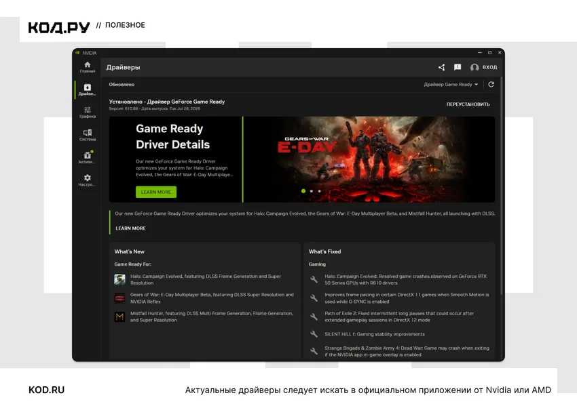The image size is (577, 410).
Task: Click wrench icon beside frame pacing fix
Action: tap(314, 298)
